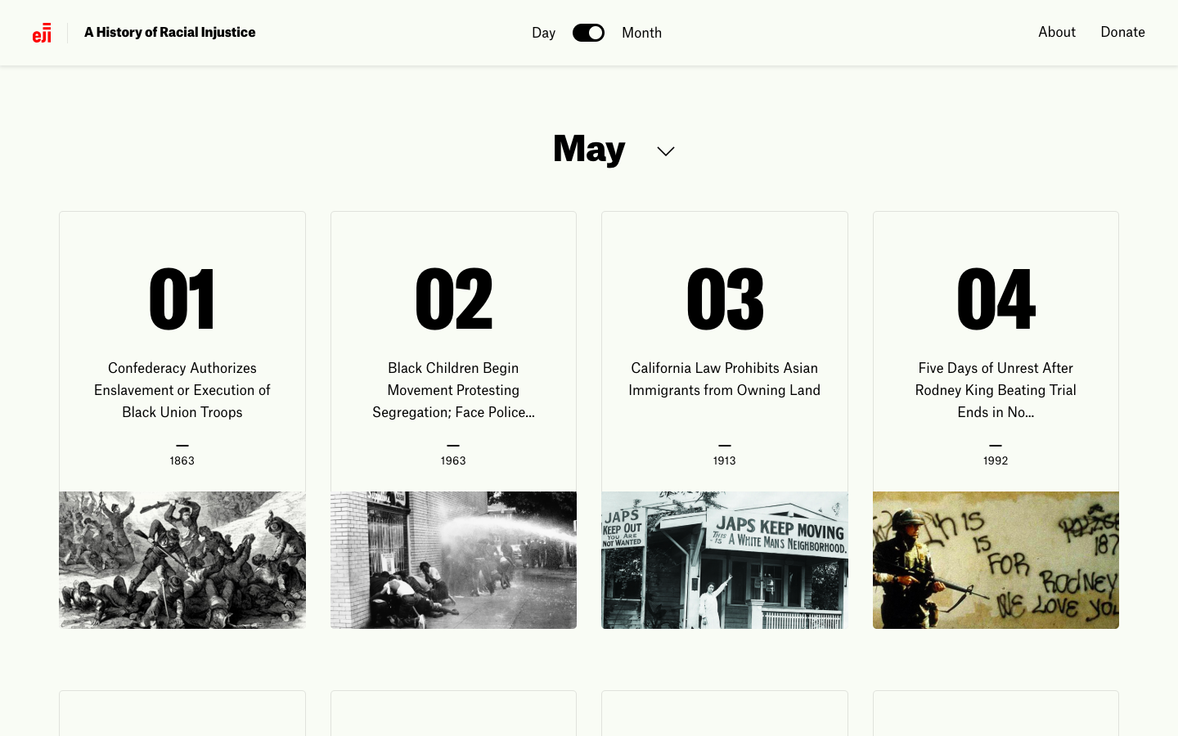Open the Confederacy Authorizes Enslavement entry title
The image size is (1178, 736).
pos(182,390)
